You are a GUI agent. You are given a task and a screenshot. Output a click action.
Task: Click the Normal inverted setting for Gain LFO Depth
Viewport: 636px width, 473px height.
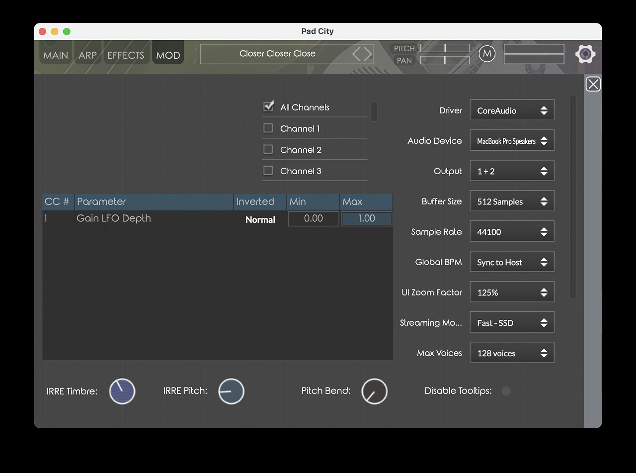pos(260,219)
